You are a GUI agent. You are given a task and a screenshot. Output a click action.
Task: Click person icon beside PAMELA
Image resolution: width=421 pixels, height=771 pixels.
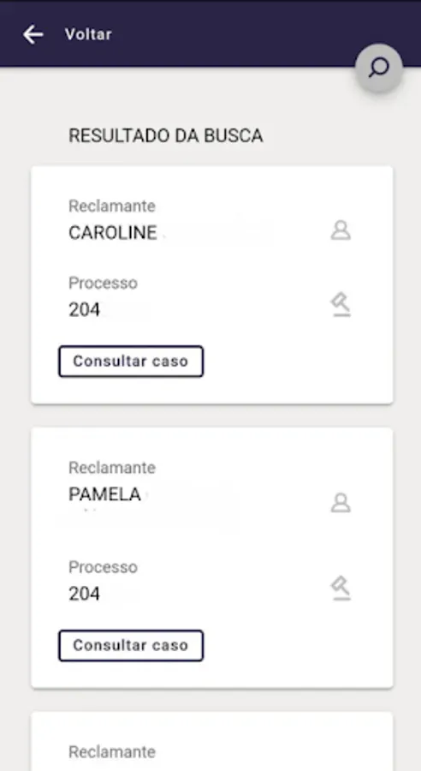click(x=341, y=503)
